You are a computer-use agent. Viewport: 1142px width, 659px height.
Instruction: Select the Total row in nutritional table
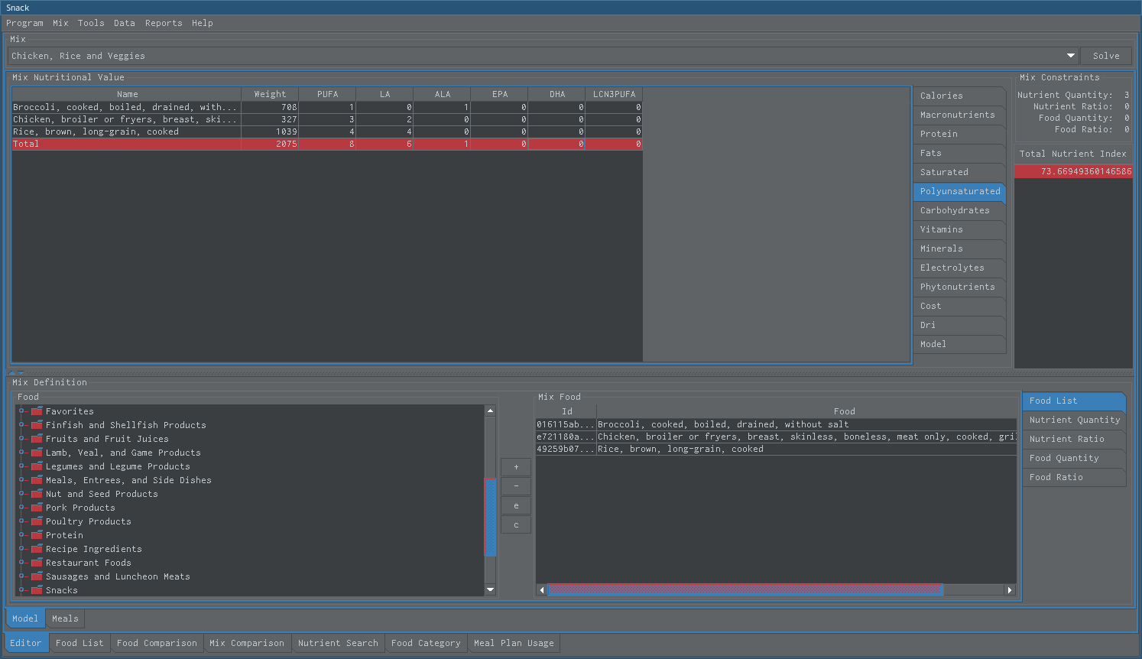click(x=327, y=144)
